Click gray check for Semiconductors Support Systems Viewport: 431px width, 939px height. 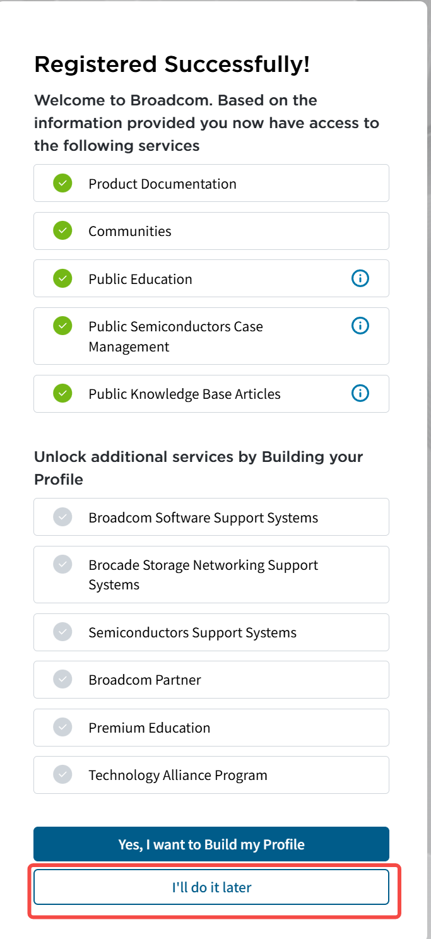tap(62, 632)
